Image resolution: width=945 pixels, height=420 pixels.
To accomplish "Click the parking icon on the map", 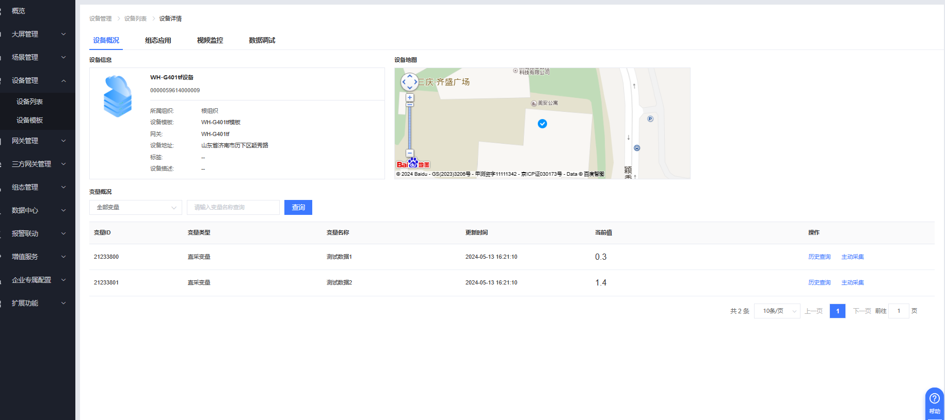I will click(x=650, y=119).
